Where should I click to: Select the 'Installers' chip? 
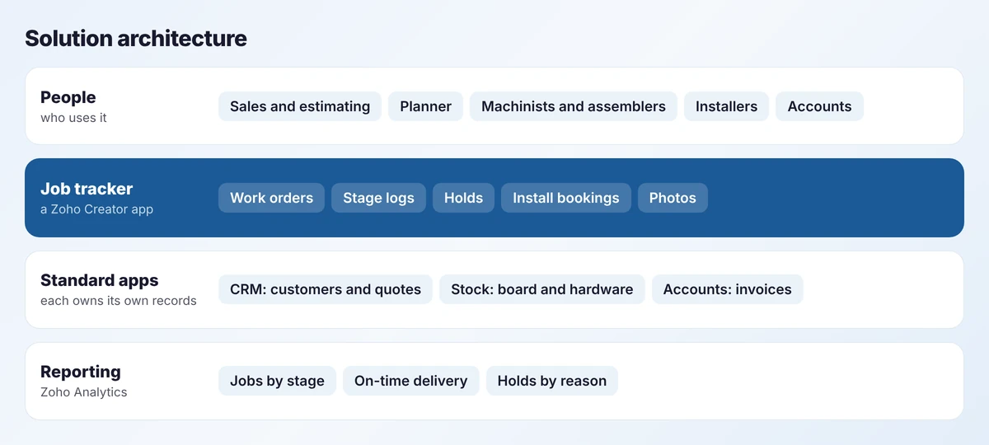[x=726, y=106]
